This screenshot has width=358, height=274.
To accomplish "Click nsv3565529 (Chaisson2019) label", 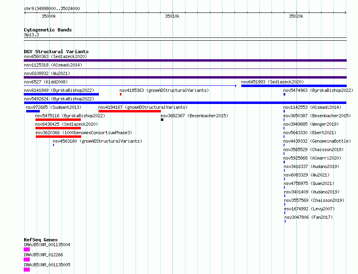I will coord(313,149).
